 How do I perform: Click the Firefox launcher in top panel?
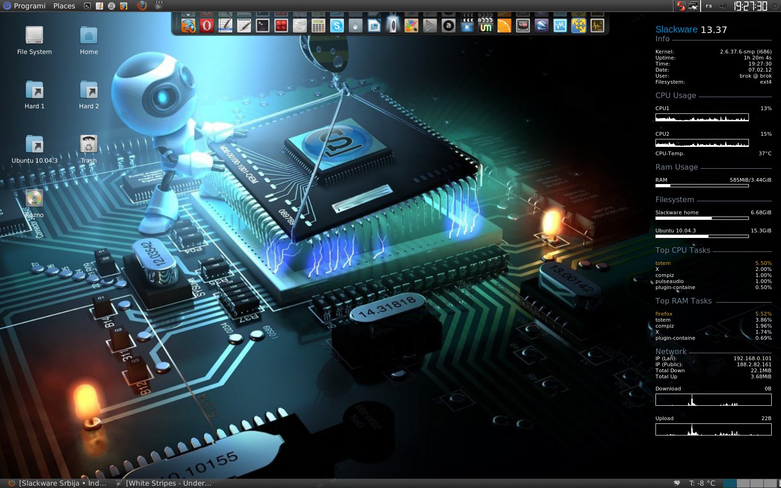(x=142, y=6)
